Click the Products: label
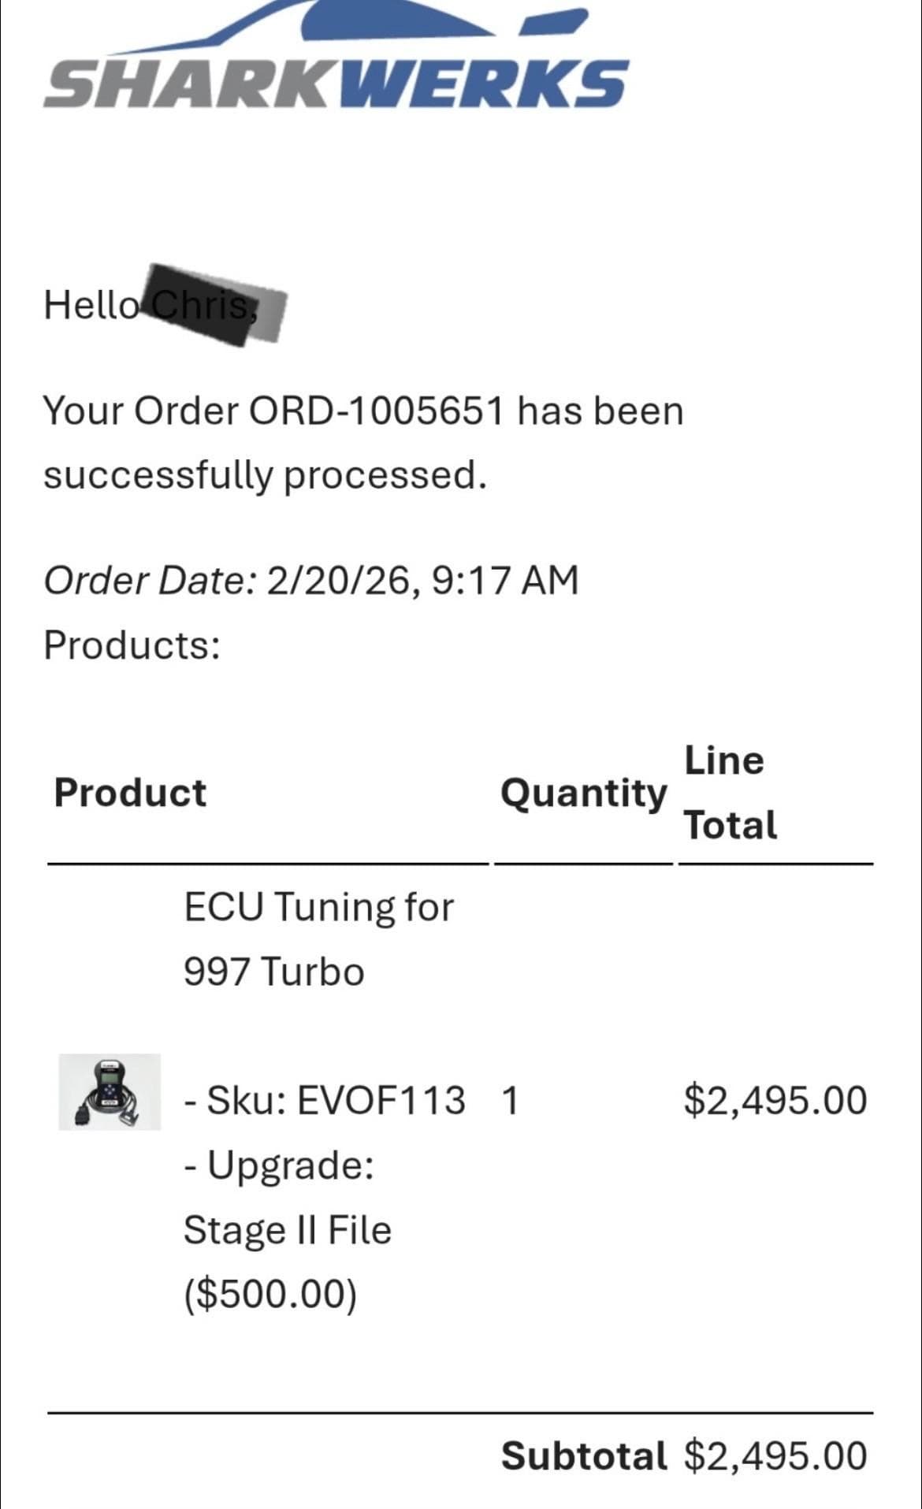 [132, 645]
